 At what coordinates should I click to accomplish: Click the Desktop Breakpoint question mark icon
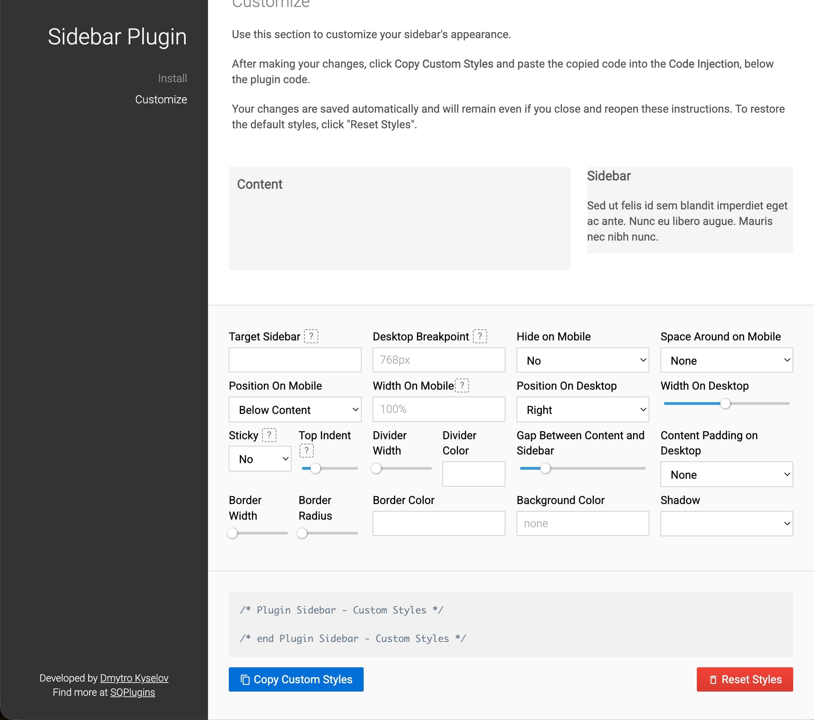pos(480,337)
